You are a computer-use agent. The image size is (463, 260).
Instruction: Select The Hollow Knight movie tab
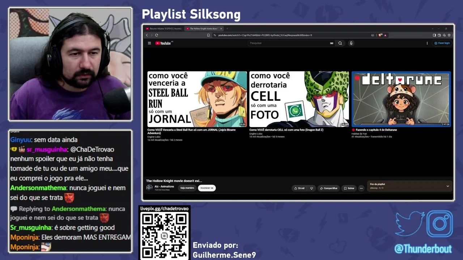[x=204, y=29]
